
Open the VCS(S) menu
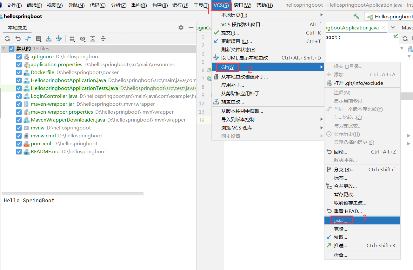221,5
